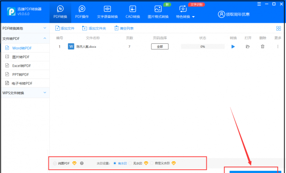Click the diamond VIP icon beside 纯图PDF

pos(74,163)
